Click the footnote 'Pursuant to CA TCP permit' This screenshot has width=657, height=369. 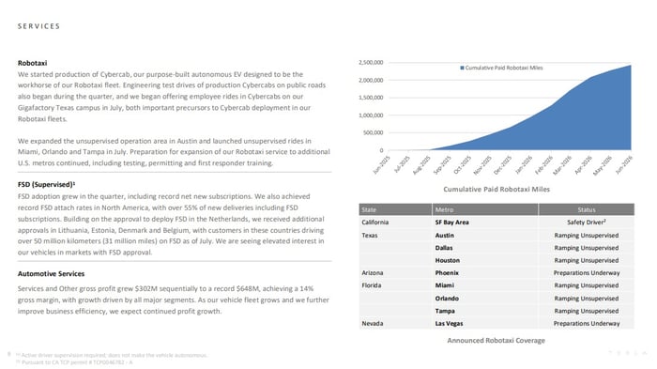point(74,362)
